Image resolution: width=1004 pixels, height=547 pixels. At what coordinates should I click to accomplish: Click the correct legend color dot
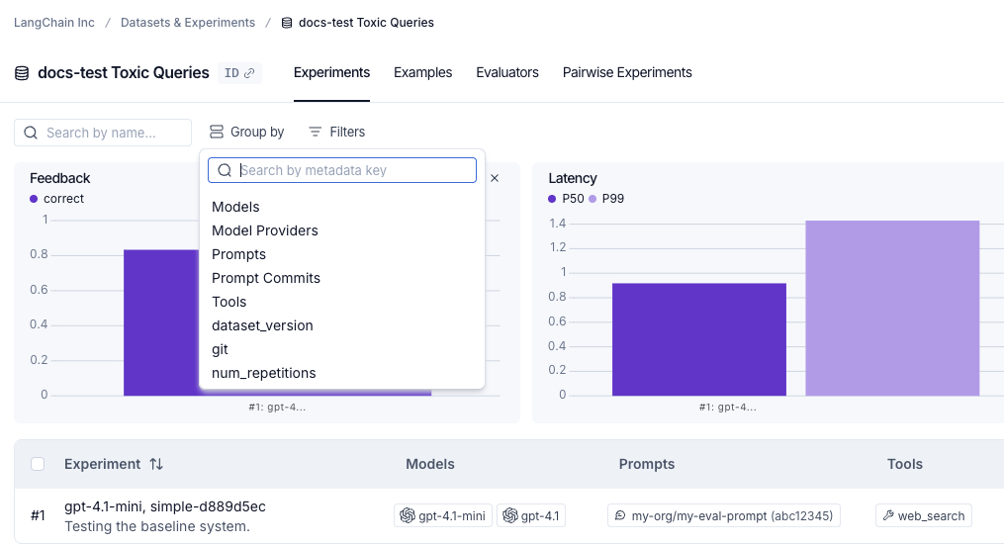point(34,199)
